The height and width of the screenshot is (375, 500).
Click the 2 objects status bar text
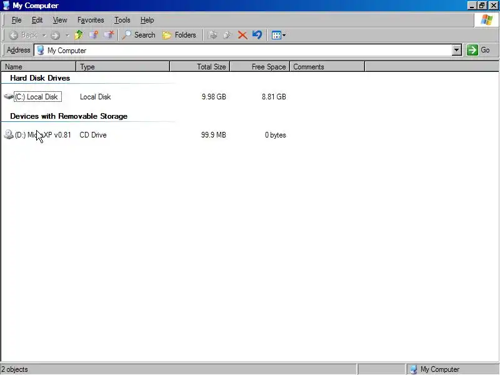(x=14, y=369)
